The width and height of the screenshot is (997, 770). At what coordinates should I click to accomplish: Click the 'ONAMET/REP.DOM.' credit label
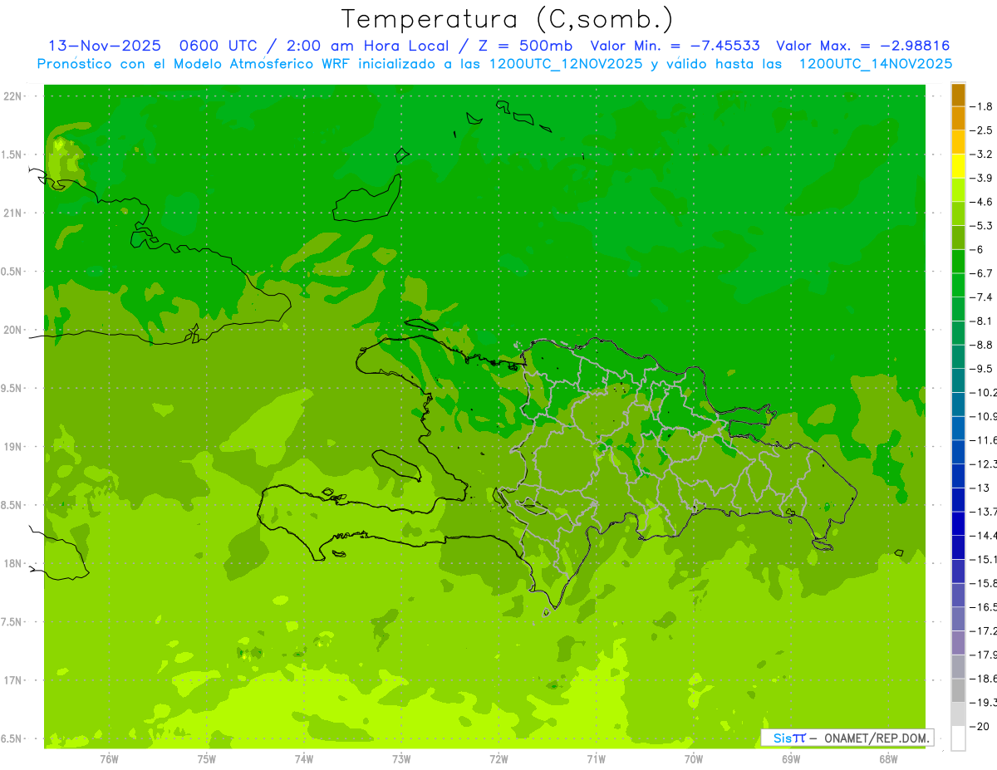pos(877,738)
